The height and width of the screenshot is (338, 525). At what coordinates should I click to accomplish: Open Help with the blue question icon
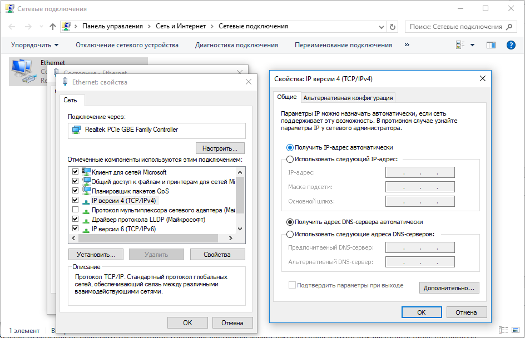(511, 45)
